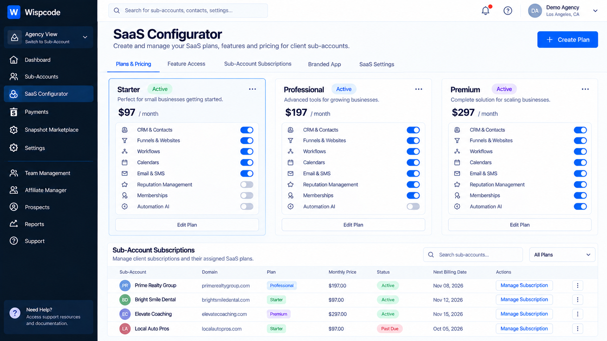
Task: Turn off Workflows on Premium plan
Action: [x=580, y=151]
